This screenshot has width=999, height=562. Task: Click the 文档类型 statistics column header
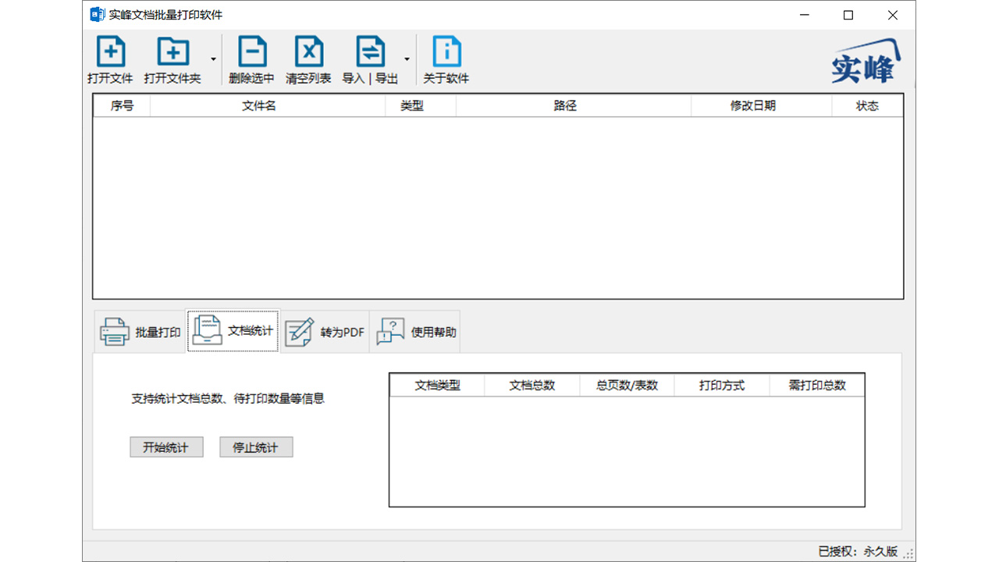pos(436,385)
